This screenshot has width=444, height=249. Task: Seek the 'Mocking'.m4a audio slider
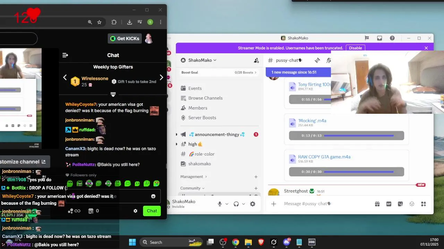pos(359,136)
